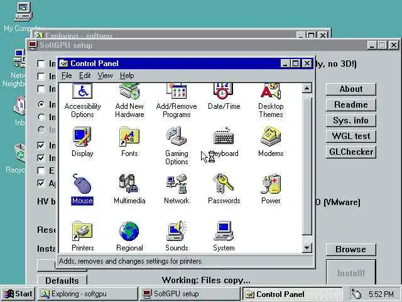Viewport: 402px width, 302px height.
Task: Switch to Exploring - softgpu taskbar button
Action: coord(88,294)
